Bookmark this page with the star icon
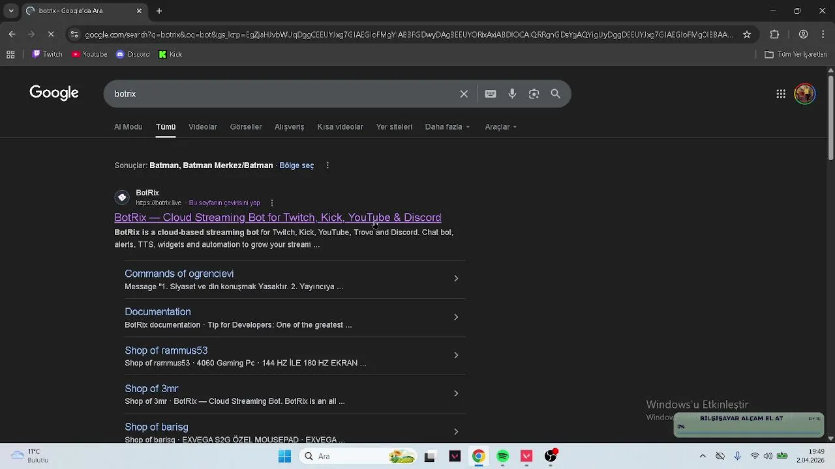The height and width of the screenshot is (469, 835). [747, 35]
